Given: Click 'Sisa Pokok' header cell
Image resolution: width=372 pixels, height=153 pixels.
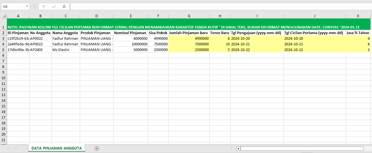Looking at the screenshot, I should (158, 33).
